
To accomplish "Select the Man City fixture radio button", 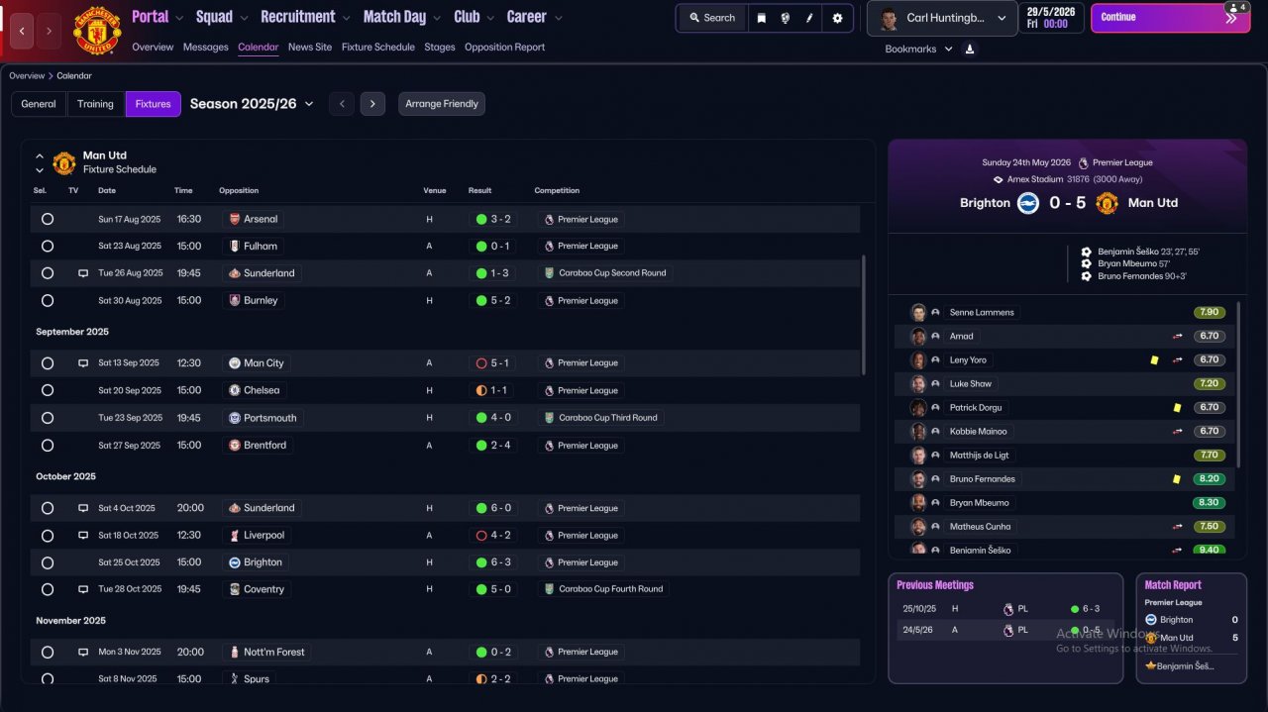I will [x=48, y=363].
